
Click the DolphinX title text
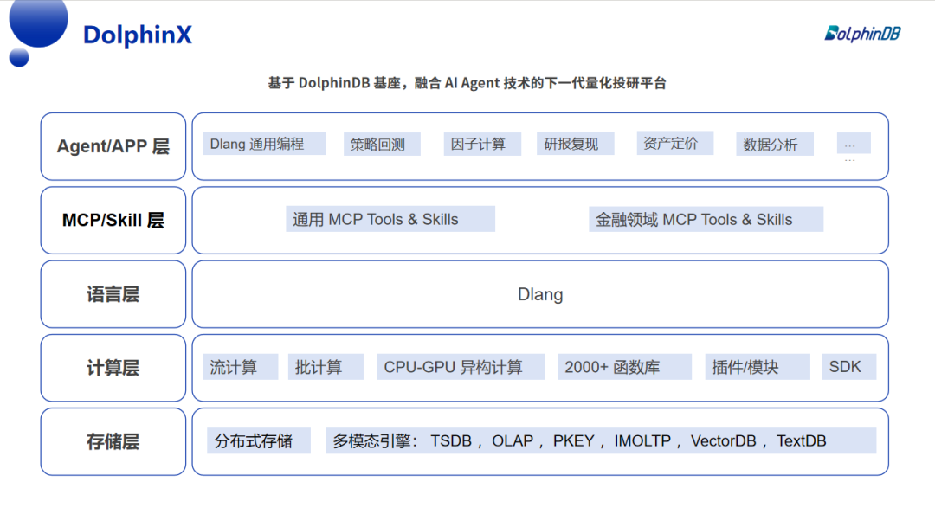click(x=138, y=35)
